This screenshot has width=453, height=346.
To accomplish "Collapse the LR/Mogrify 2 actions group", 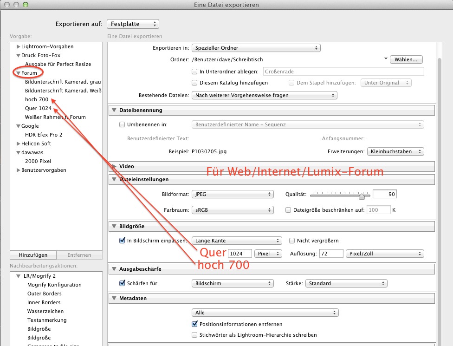I will [x=18, y=276].
